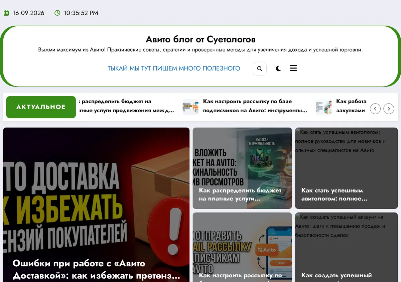Open Как стать успешным авитологом card
Viewport: 401px width, 282px height.
click(347, 168)
